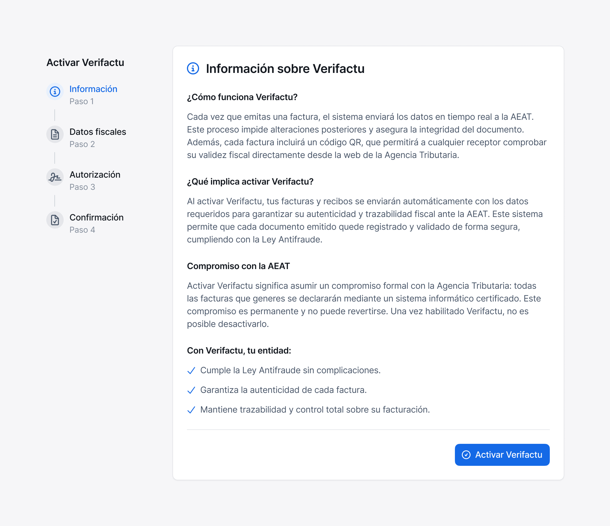Image resolution: width=610 pixels, height=526 pixels.
Task: Click the Activar Verifactu sidebar title
Action: click(x=85, y=62)
